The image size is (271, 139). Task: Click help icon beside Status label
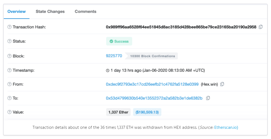9,41
